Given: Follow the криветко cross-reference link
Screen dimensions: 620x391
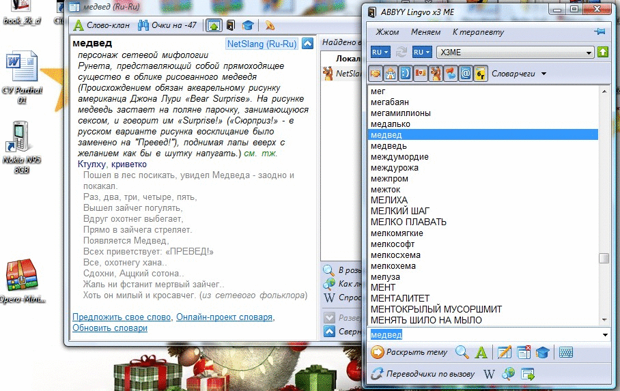Looking at the screenshot, I should (129, 164).
